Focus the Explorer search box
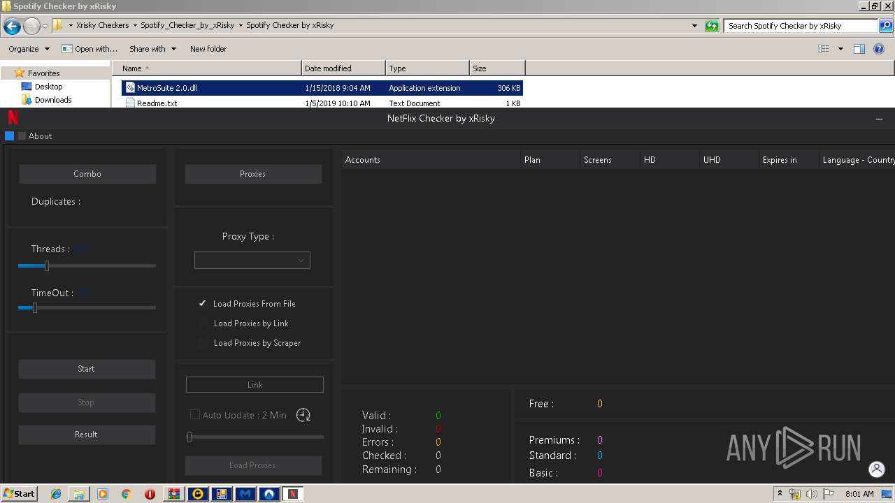Image resolution: width=895 pixels, height=503 pixels. (x=801, y=26)
